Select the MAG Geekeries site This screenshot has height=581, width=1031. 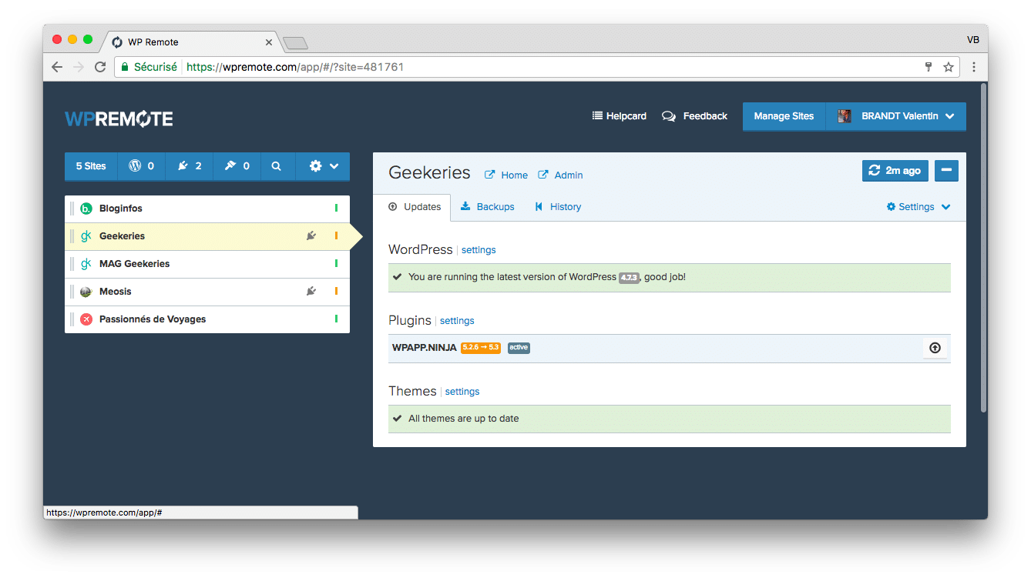(x=207, y=264)
